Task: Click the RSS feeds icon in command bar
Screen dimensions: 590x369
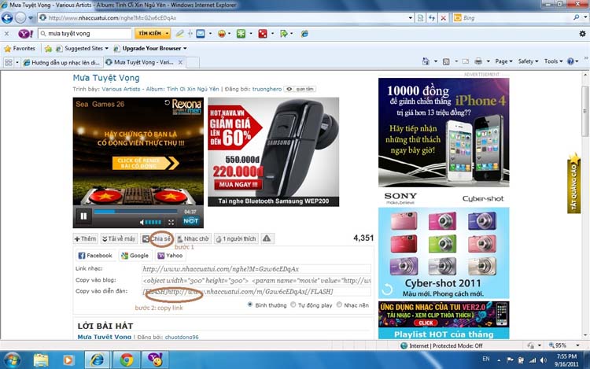Action: [446, 61]
